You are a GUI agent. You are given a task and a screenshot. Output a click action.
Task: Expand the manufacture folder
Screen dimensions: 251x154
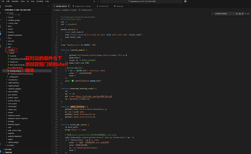click(x=13, y=80)
